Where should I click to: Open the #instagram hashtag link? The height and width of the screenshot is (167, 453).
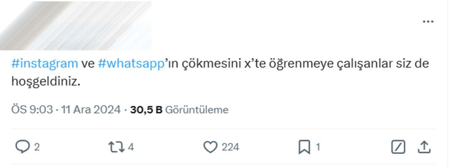tap(45, 64)
